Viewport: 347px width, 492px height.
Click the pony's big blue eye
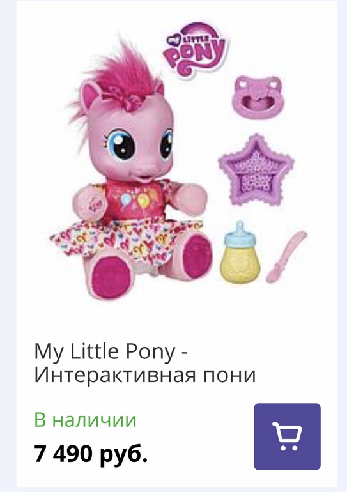121,146
